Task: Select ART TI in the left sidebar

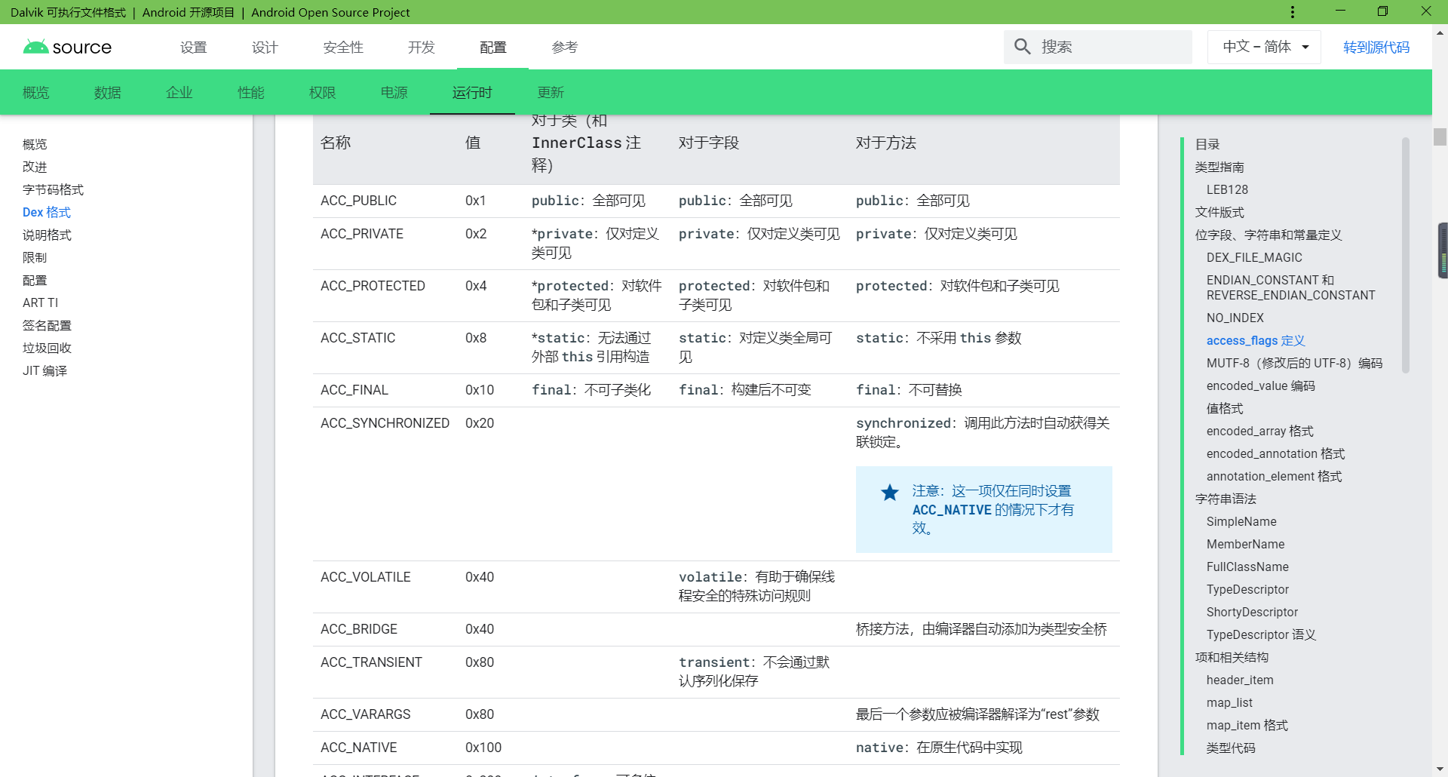Action: 40,303
